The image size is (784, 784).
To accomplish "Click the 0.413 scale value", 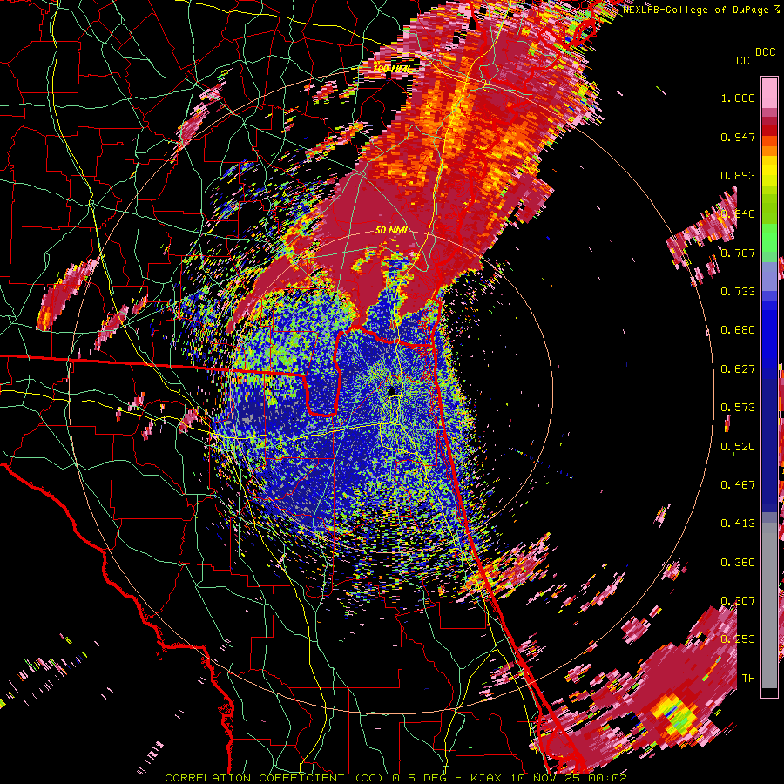I will (738, 524).
